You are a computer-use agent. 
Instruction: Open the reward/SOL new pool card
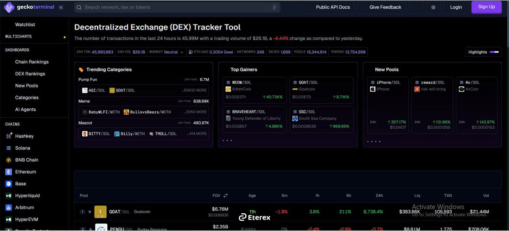432,105
